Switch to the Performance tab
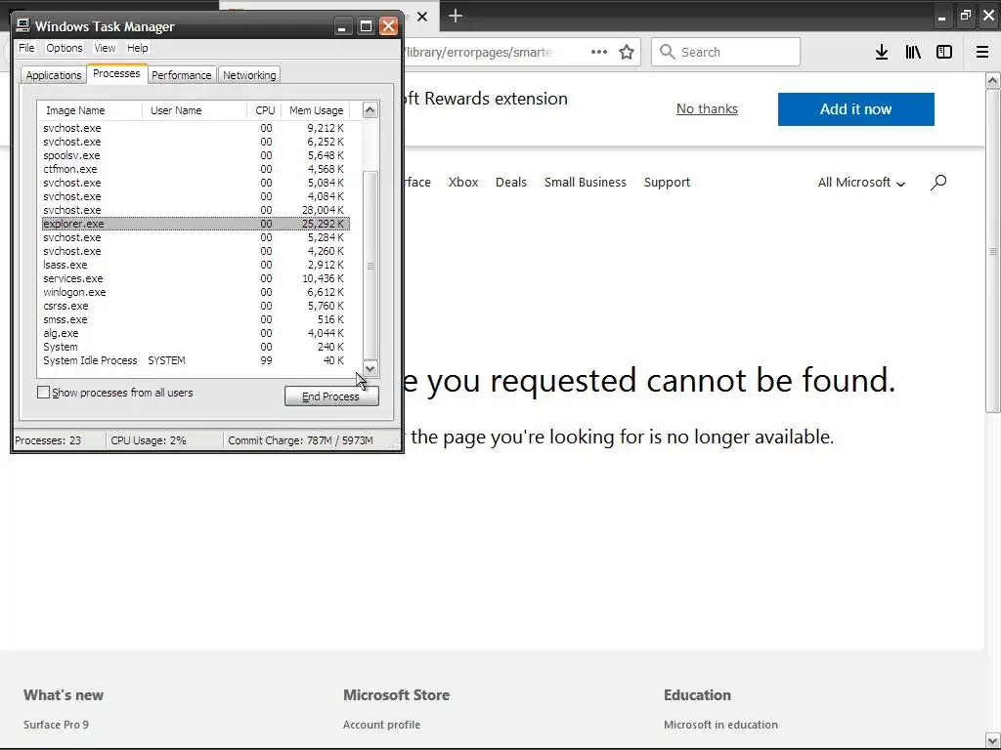Viewport: 1001px width, 750px height. click(x=181, y=75)
